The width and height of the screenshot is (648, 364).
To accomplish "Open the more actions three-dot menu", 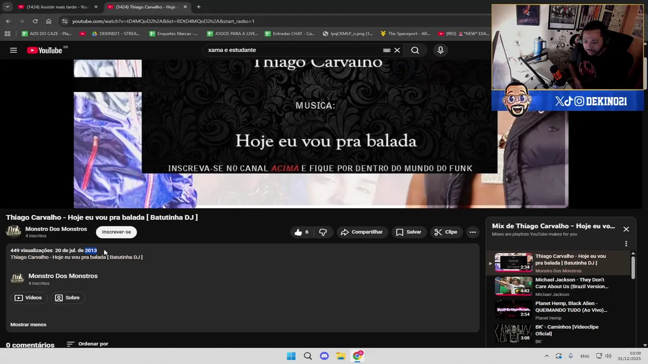I will click(472, 232).
